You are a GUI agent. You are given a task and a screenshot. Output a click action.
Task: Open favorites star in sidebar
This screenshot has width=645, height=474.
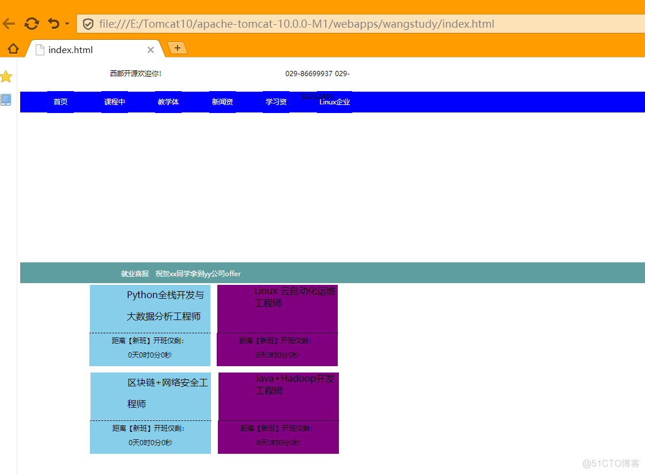coord(6,77)
